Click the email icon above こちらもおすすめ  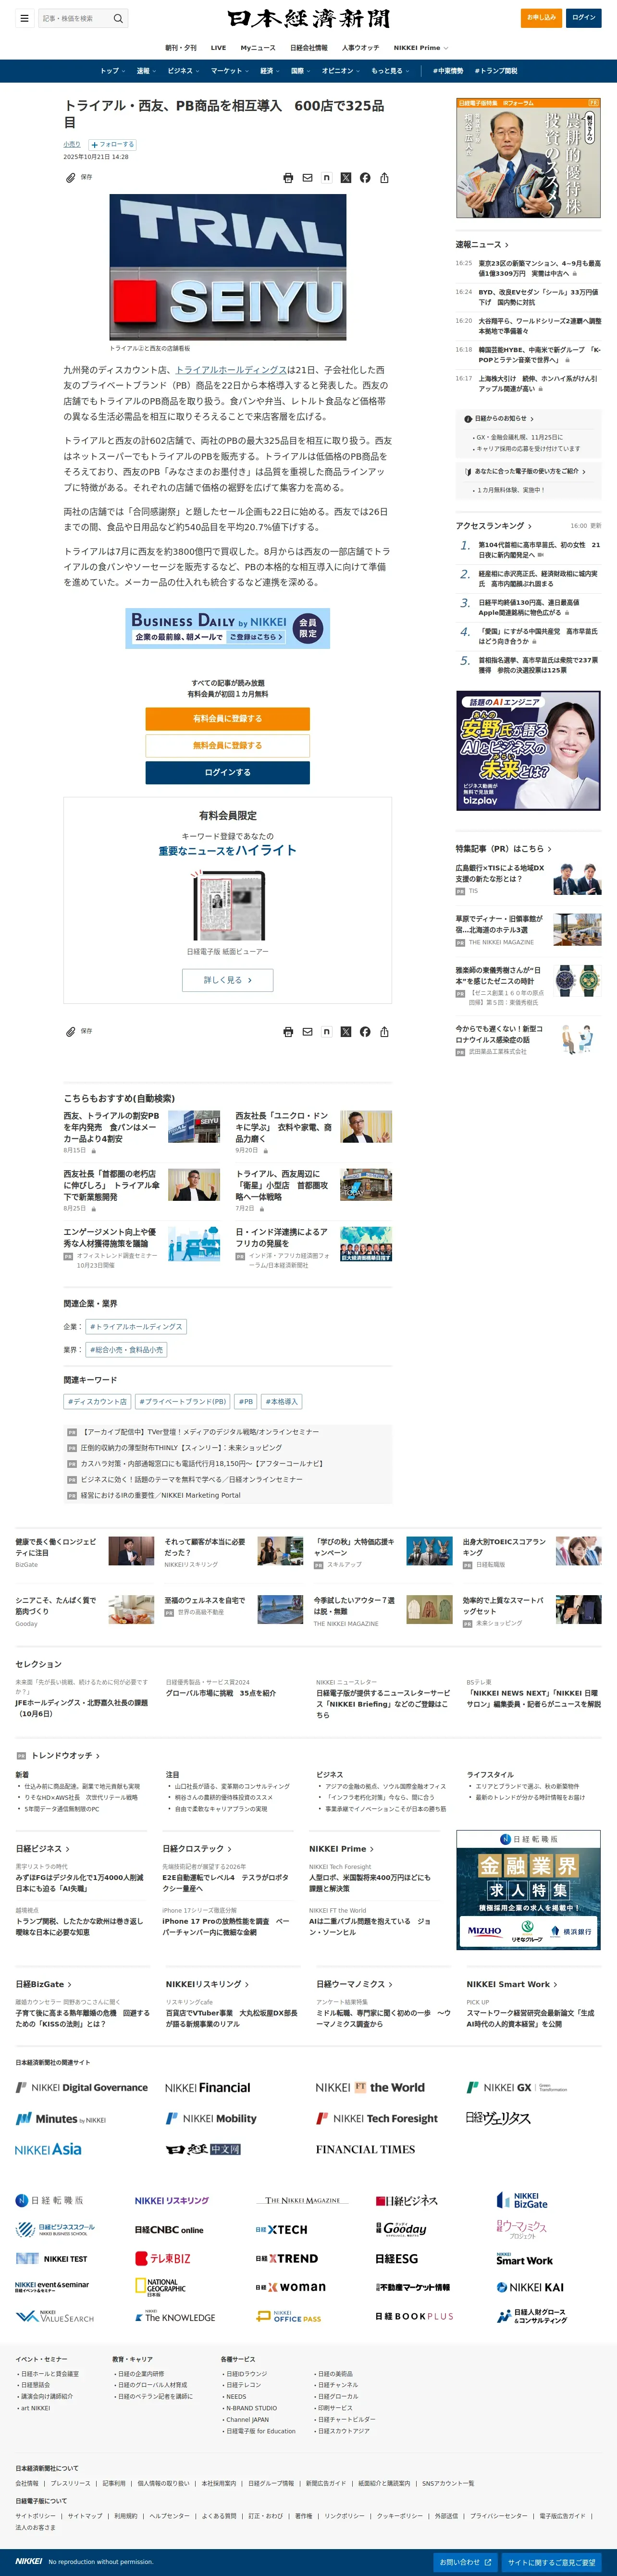(307, 1032)
